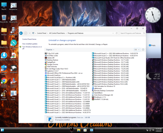
Task: Open Control Panel Home link
Action: [x=29, y=39]
